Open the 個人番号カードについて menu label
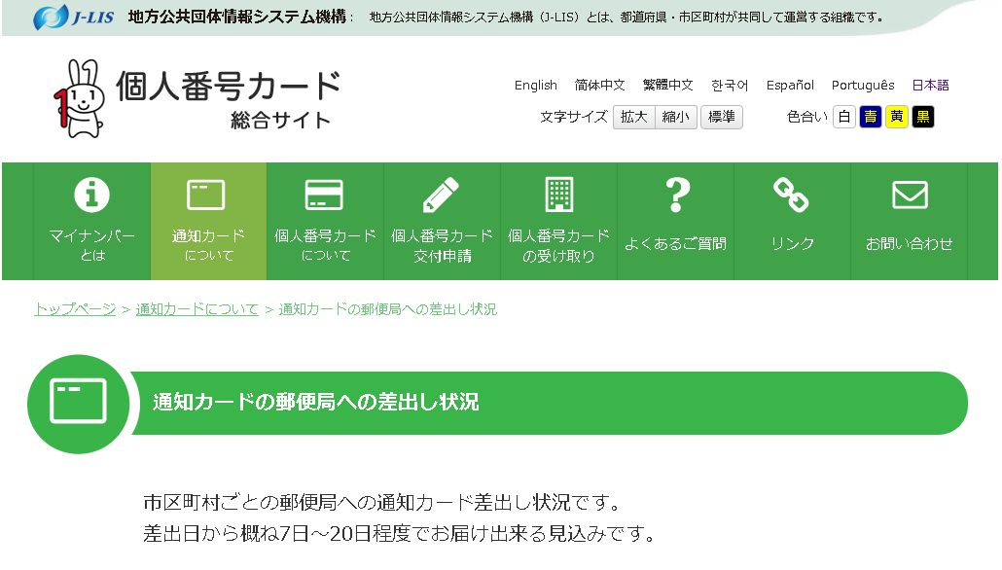Screen dimensions: 1002x570 [x=325, y=245]
